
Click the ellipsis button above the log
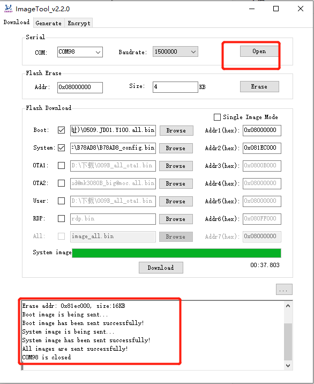[x=284, y=290]
